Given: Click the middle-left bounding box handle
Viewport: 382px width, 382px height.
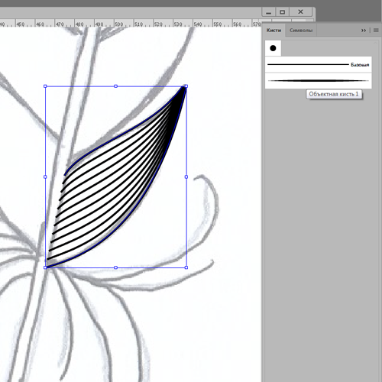Looking at the screenshot, I should (x=45, y=176).
